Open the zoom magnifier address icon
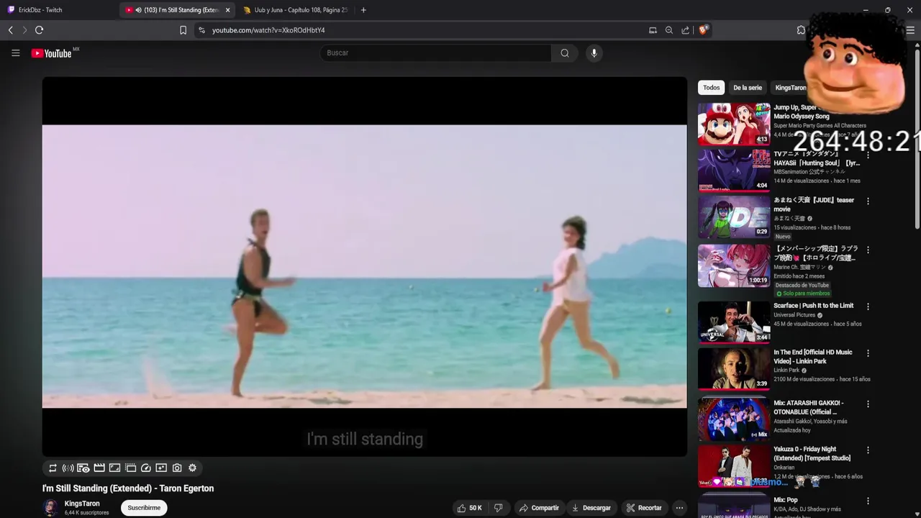Image resolution: width=921 pixels, height=518 pixels. pyautogui.click(x=669, y=30)
